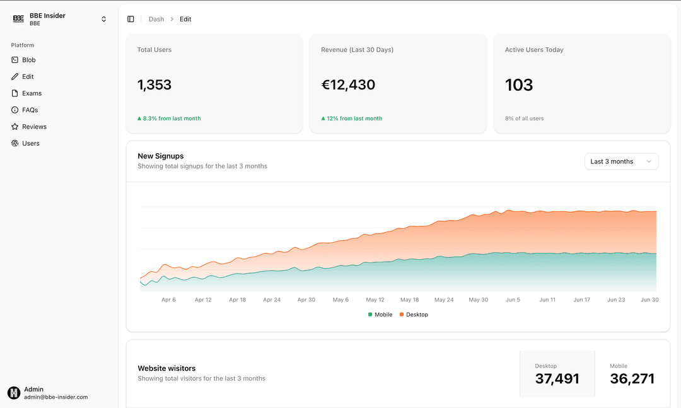
Task: Click the Revenue (Last 30 Days) card
Action: click(x=398, y=83)
